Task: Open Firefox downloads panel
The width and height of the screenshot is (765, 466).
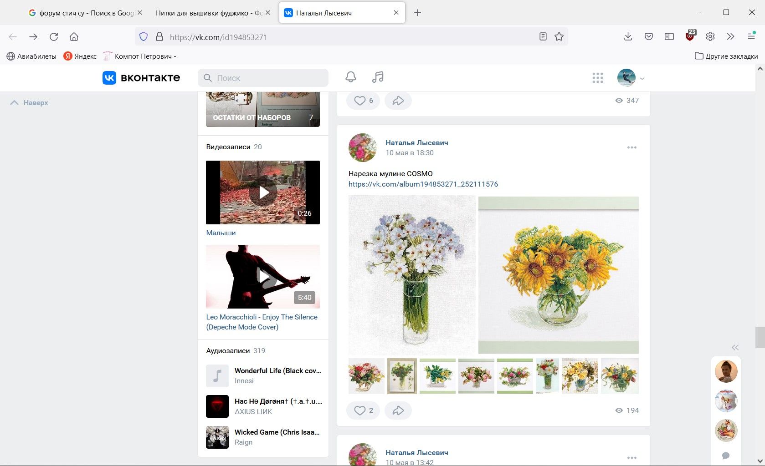Action: tap(628, 37)
